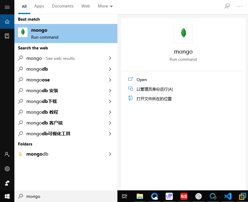
Task: Select the 'mongoose' web suggestion
Action: pyautogui.click(x=66, y=80)
